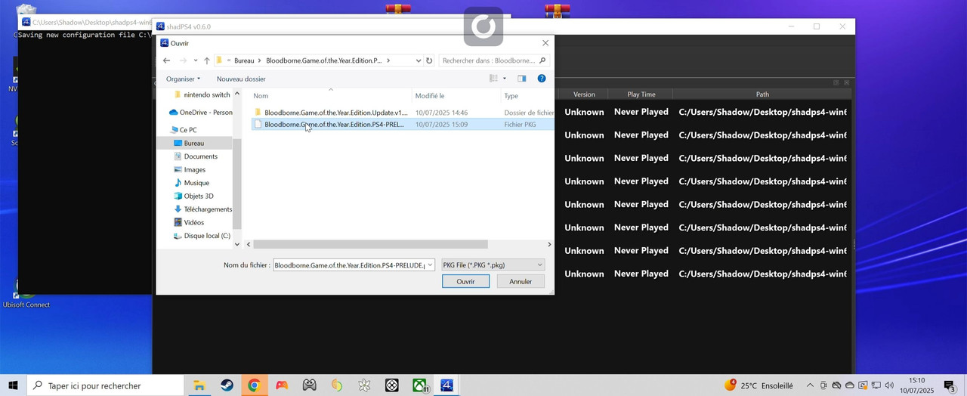Click the Bureau breadcrumb in the address bar
This screenshot has height=396, width=967.
click(244, 60)
